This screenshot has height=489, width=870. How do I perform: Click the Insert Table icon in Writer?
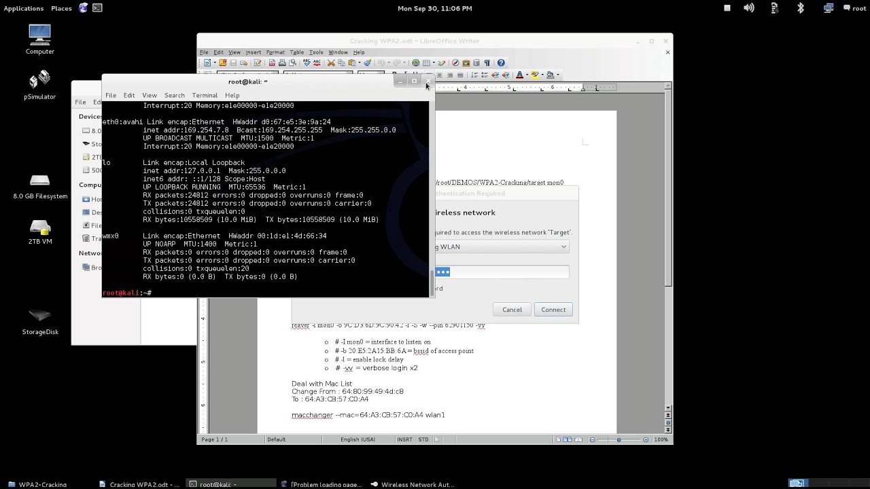coord(426,62)
